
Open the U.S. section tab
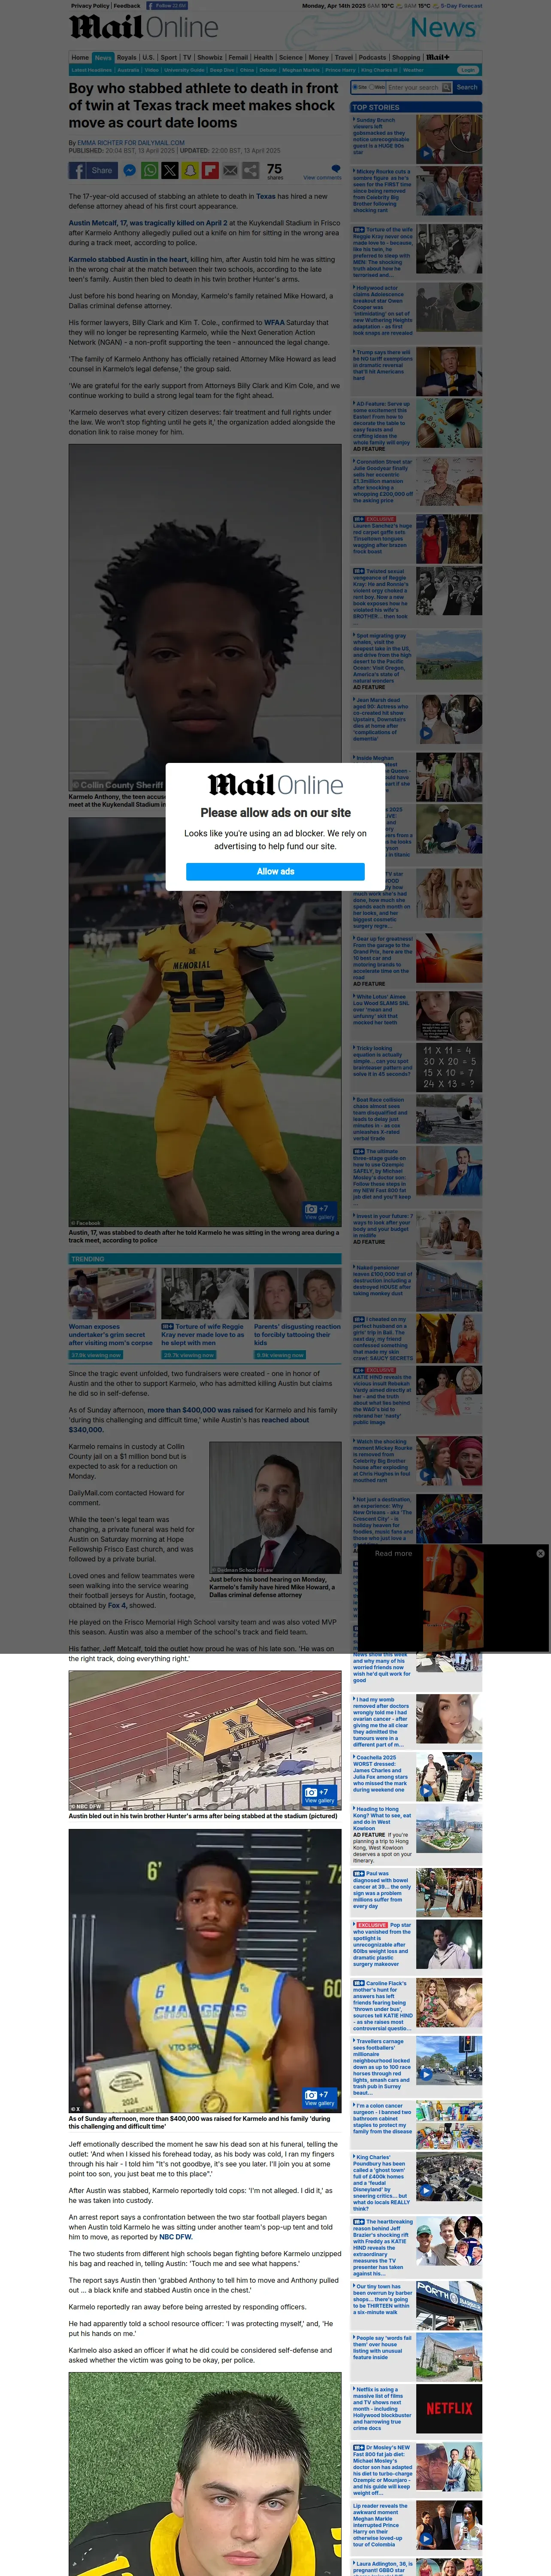(x=148, y=57)
